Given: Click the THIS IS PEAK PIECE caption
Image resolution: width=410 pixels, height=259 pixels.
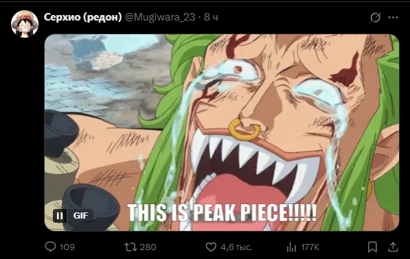Looking at the screenshot, I should point(222,212).
